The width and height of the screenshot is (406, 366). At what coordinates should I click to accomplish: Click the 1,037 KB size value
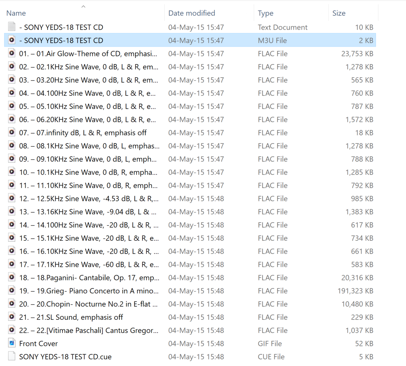pyautogui.click(x=359, y=330)
